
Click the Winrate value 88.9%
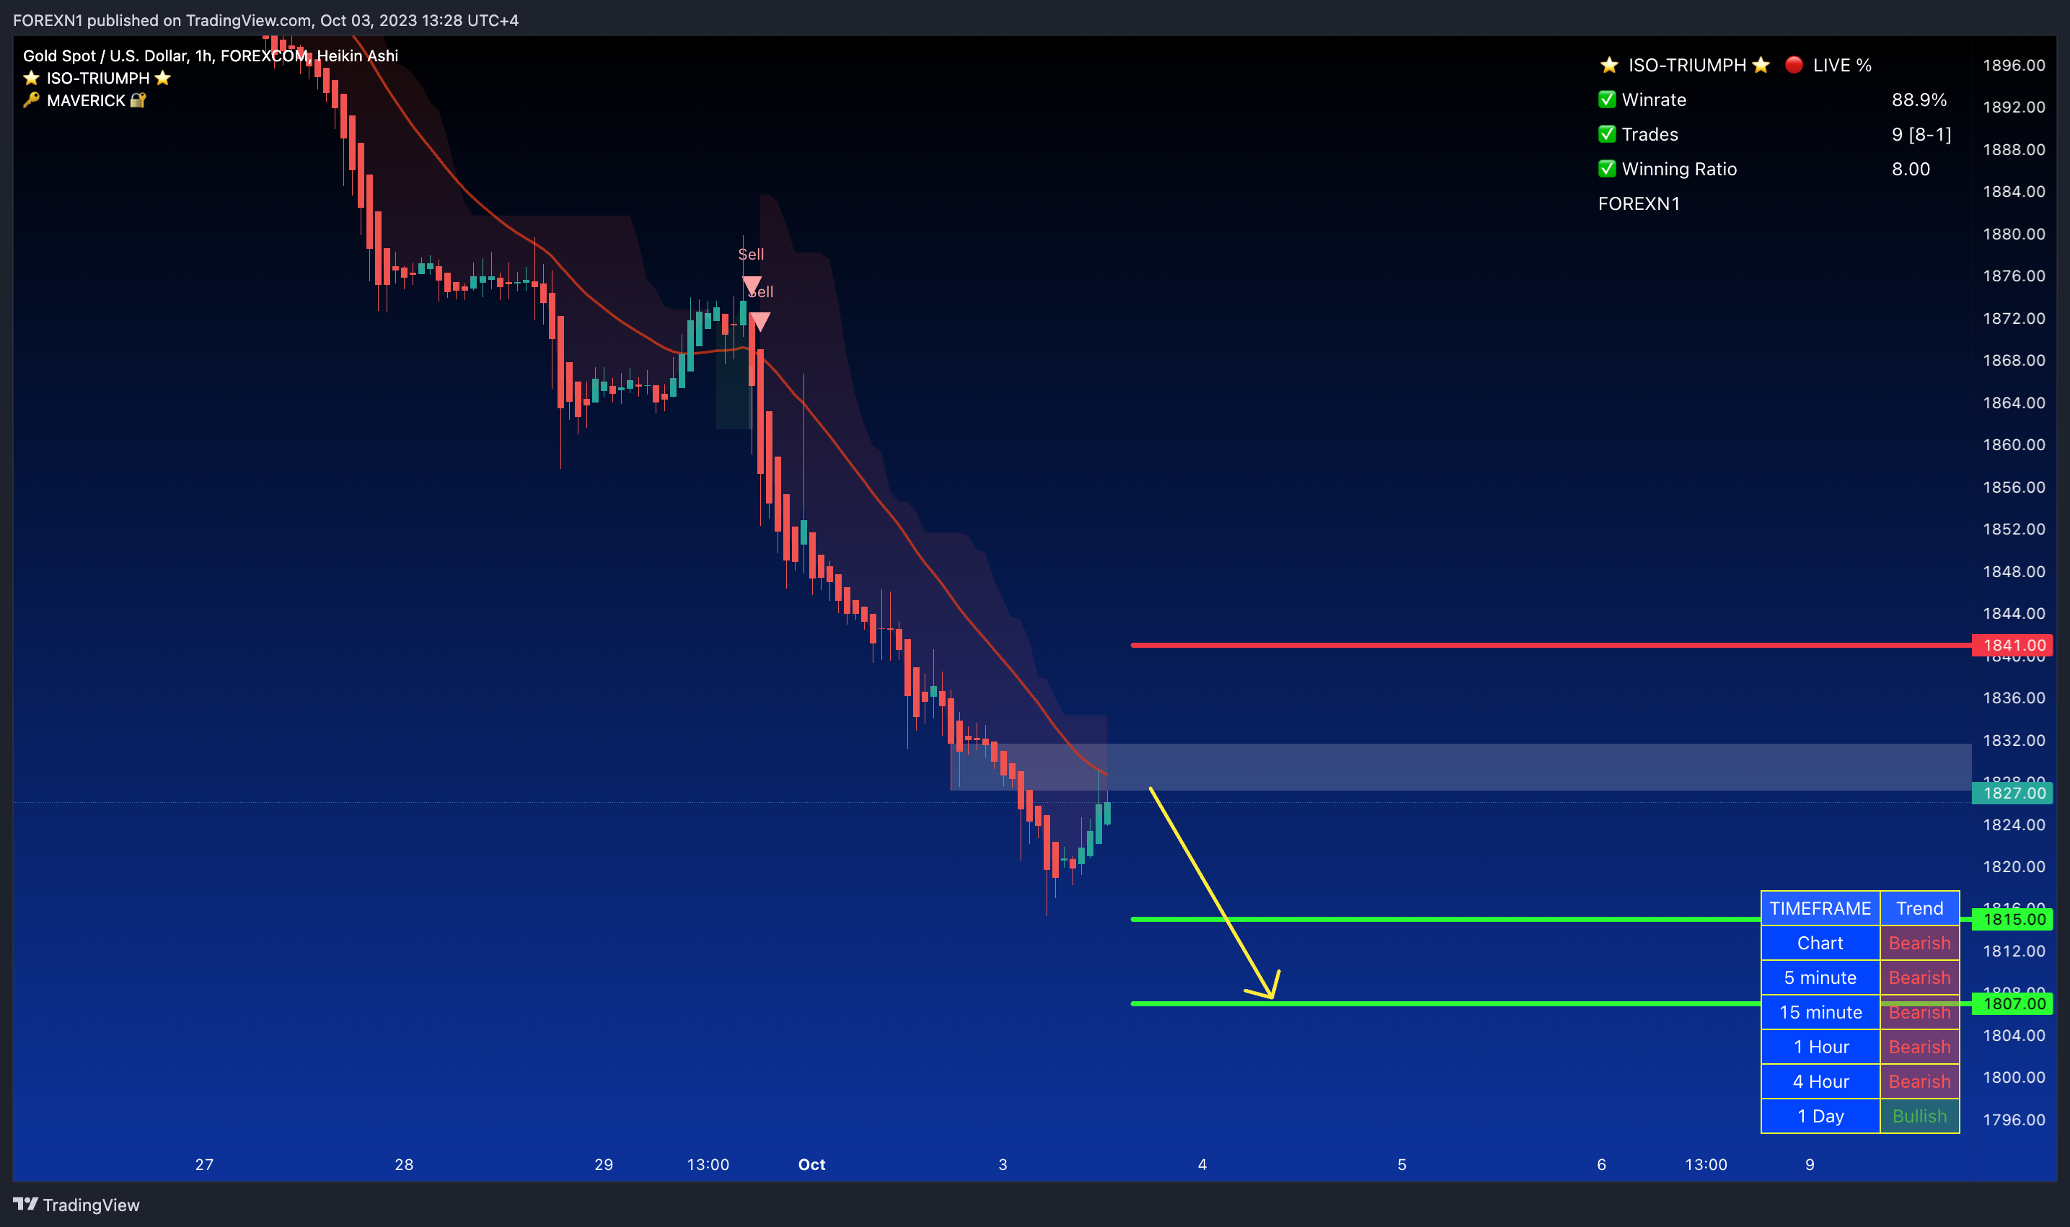coord(1919,100)
